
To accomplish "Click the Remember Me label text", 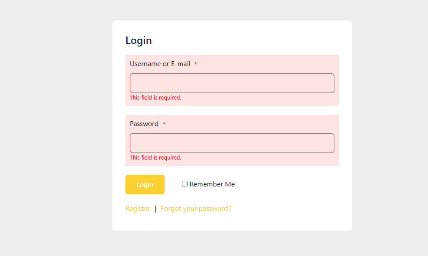I will (212, 184).
